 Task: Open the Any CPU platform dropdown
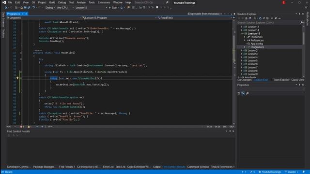(x=65, y=8)
